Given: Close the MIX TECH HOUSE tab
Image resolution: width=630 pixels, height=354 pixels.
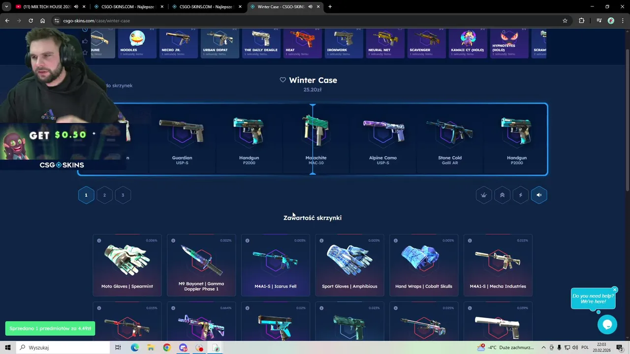Looking at the screenshot, I should pyautogui.click(x=84, y=6).
